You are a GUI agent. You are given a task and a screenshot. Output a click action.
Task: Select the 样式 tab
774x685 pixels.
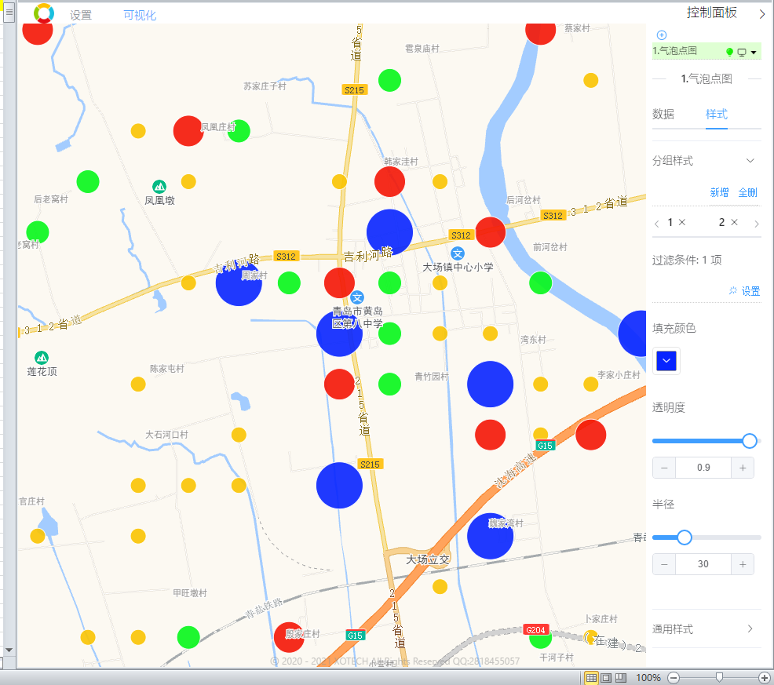tap(716, 114)
